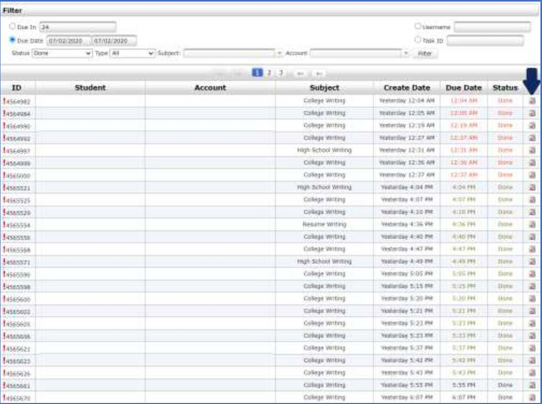
Task: Open the Type dropdown set to All
Action: (x=133, y=53)
